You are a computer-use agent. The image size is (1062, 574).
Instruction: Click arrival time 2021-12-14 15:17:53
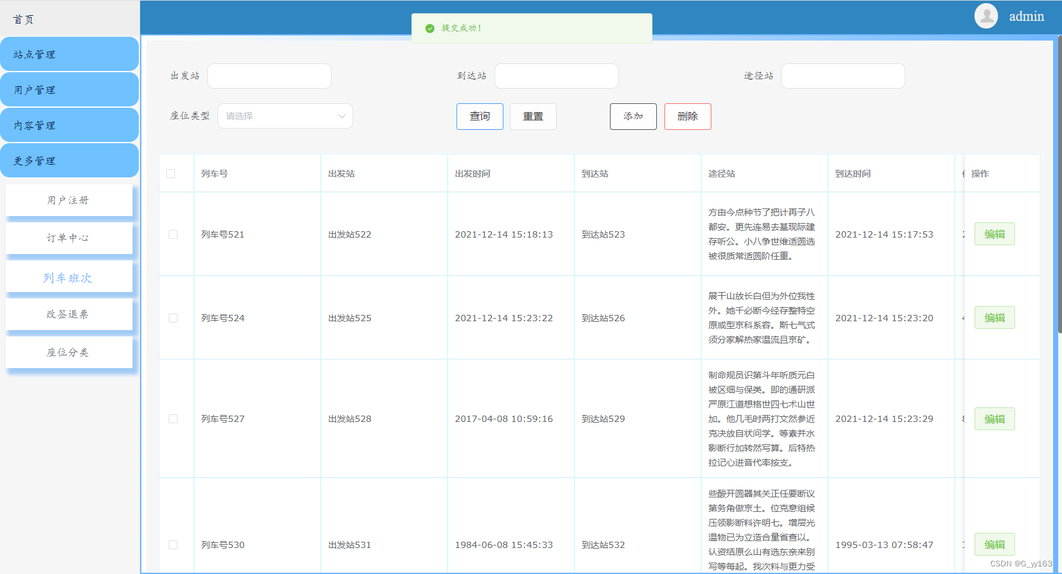pyautogui.click(x=884, y=234)
